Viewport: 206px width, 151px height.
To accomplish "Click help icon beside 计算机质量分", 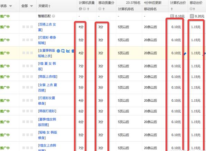I will (84, 9).
